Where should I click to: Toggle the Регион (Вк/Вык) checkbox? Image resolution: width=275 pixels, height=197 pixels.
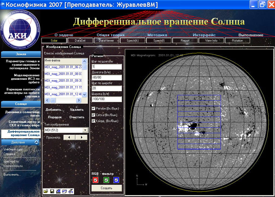point(93,109)
